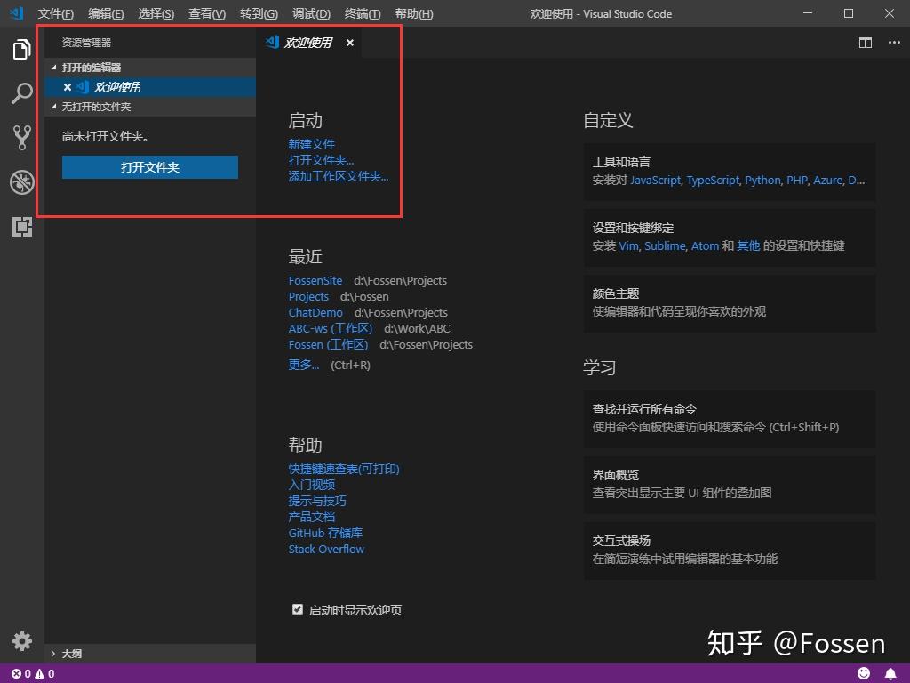Screen dimensions: 910x683
Task: Click the feedback smiley in the status bar
Action: point(863,673)
